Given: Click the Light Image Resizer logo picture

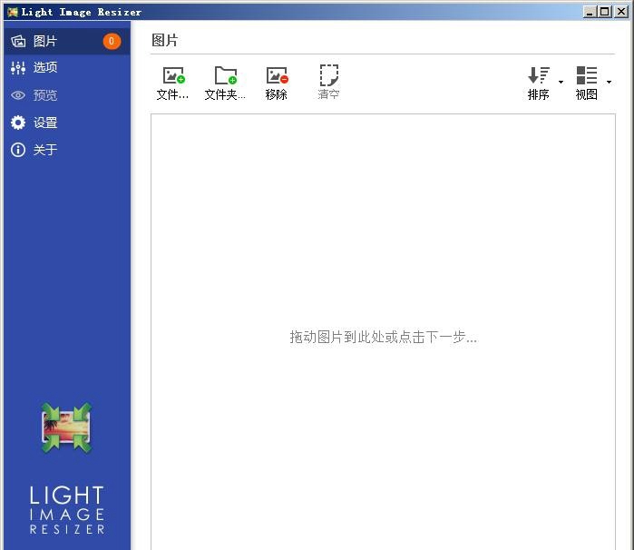Looking at the screenshot, I should pos(67,427).
